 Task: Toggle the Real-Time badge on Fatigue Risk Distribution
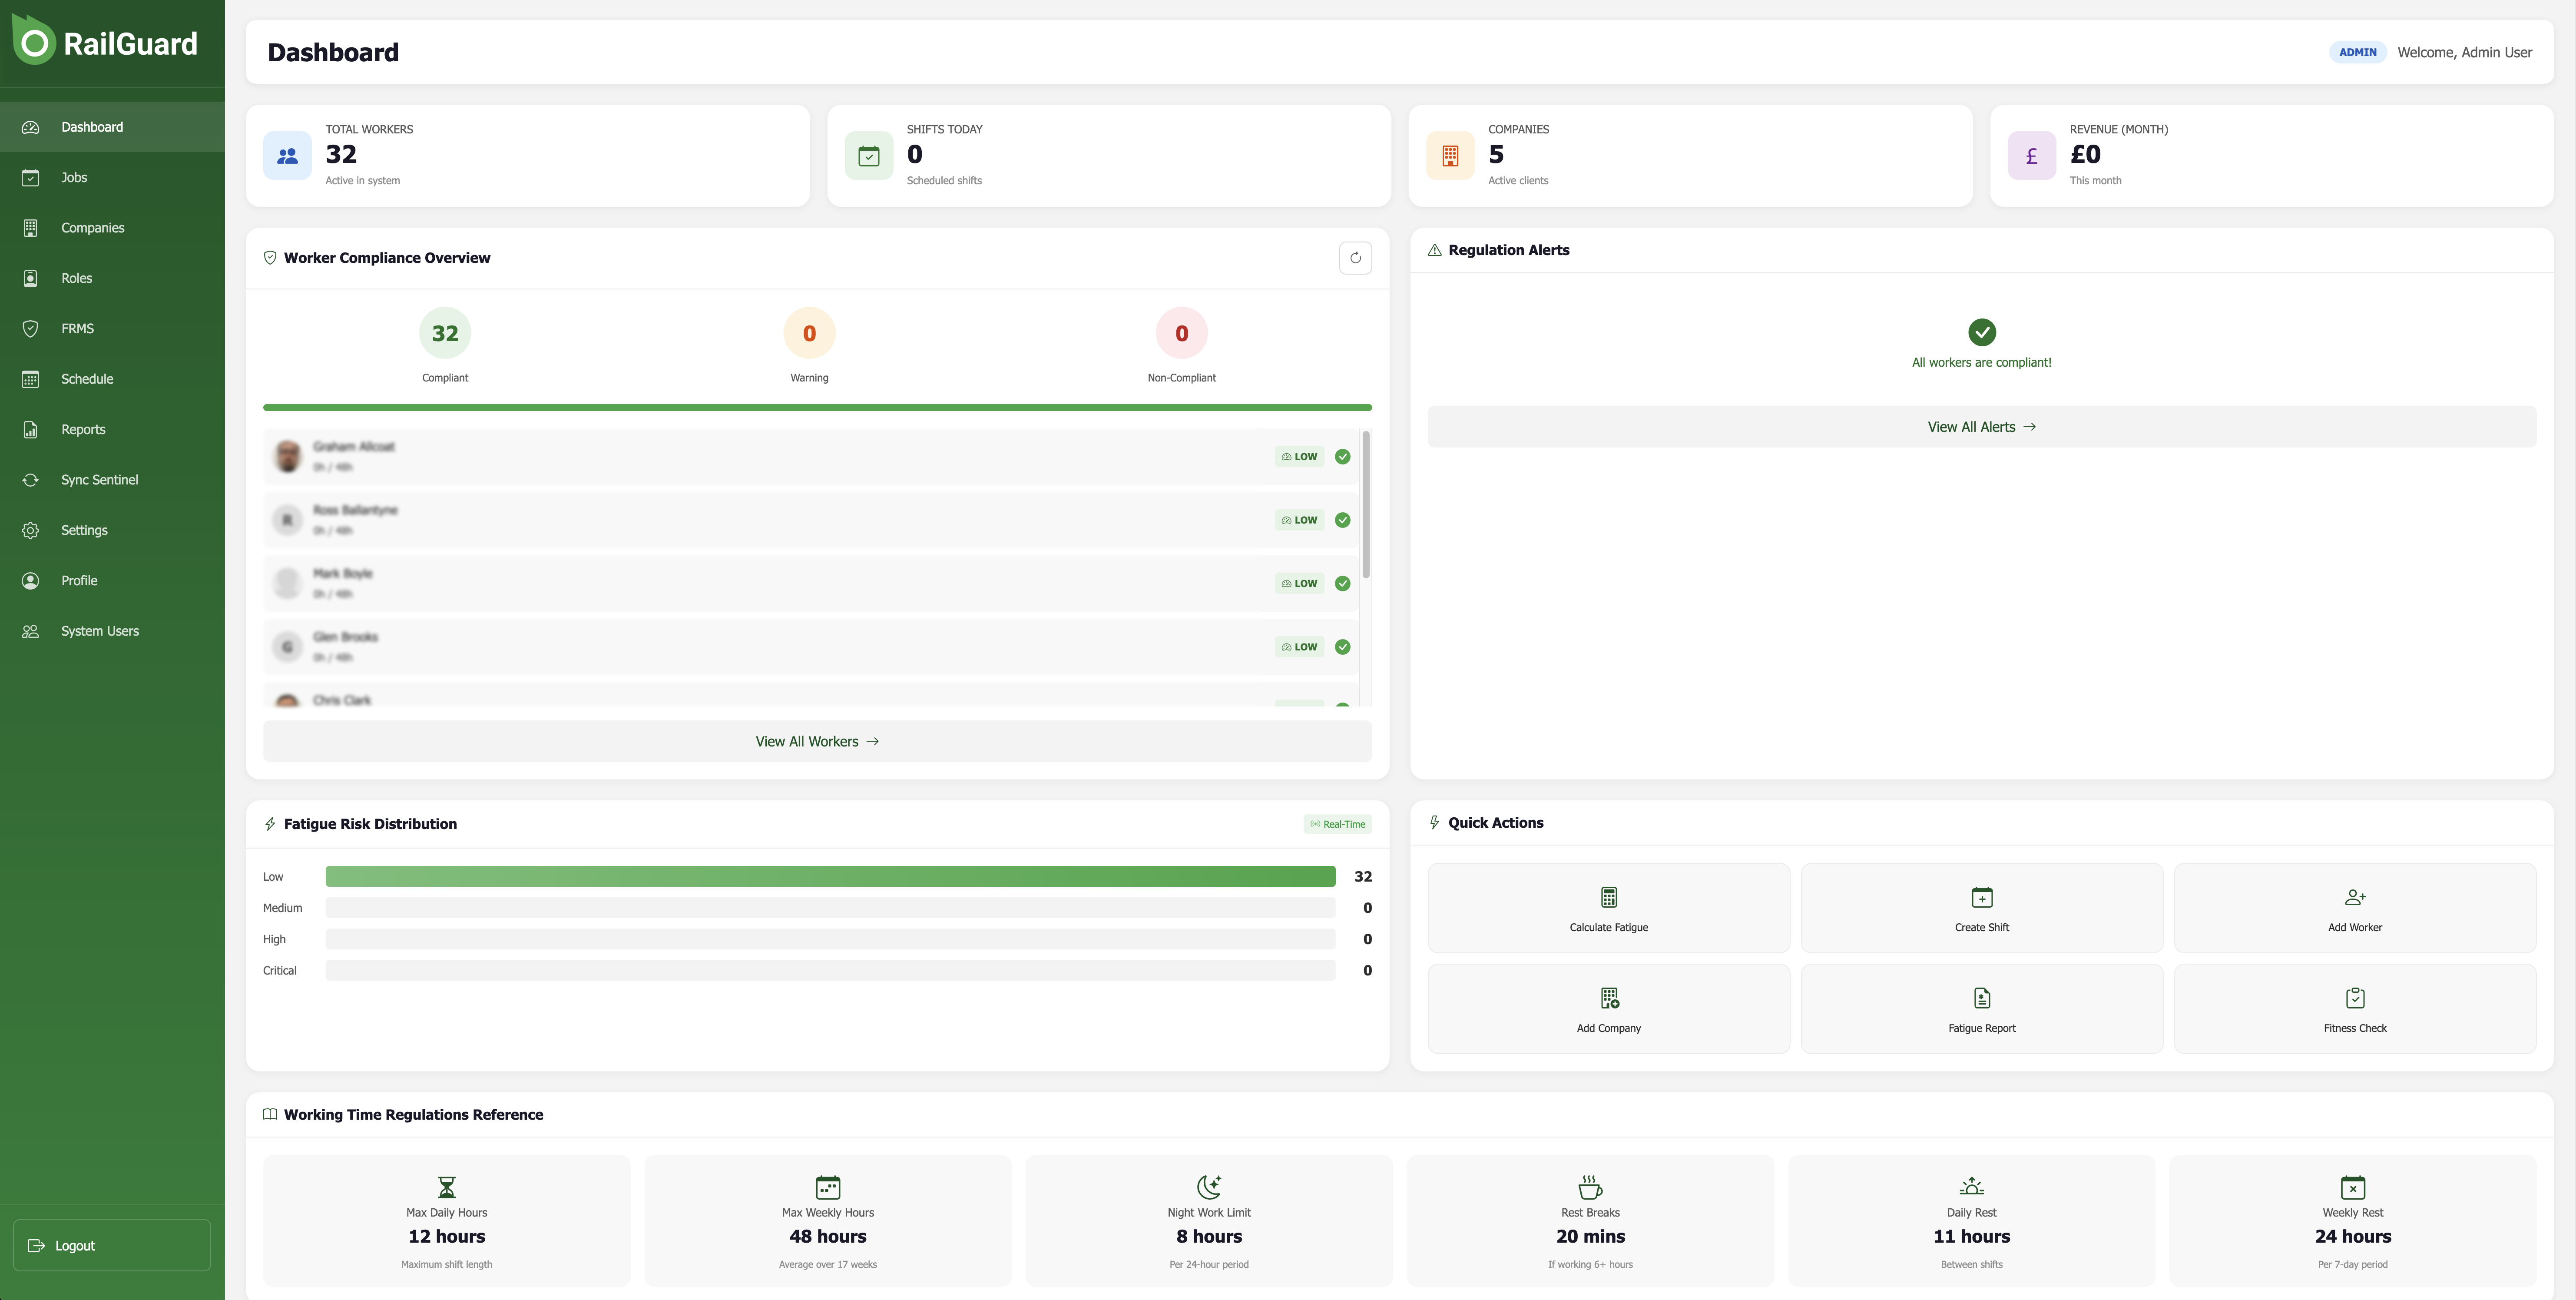coord(1337,823)
